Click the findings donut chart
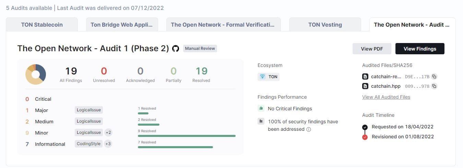 (x=36, y=74)
